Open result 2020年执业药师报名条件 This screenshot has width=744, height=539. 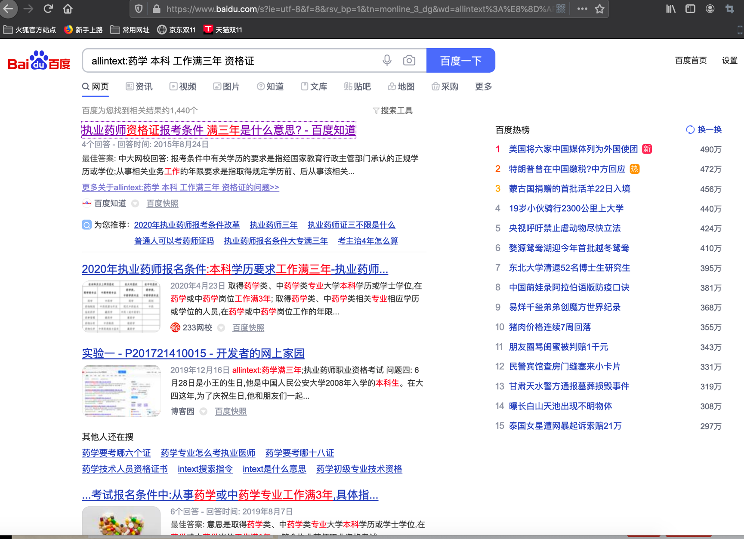(235, 269)
